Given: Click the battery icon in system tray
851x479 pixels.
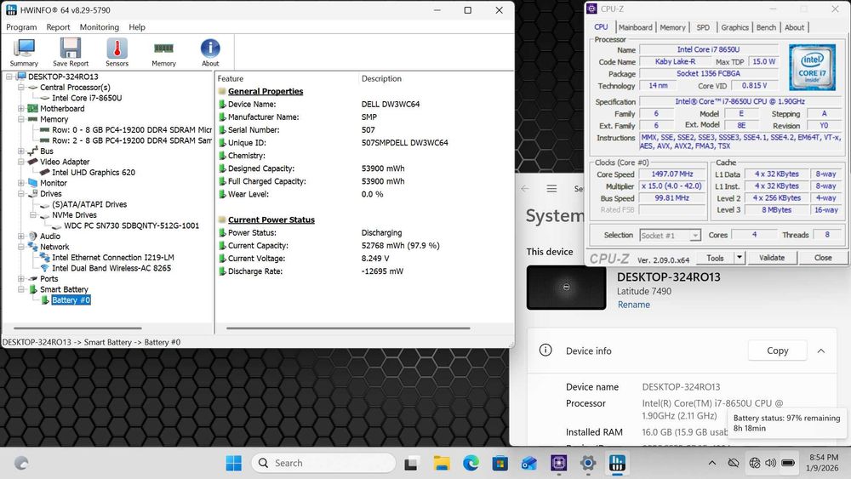Looking at the screenshot, I should click(x=788, y=464).
